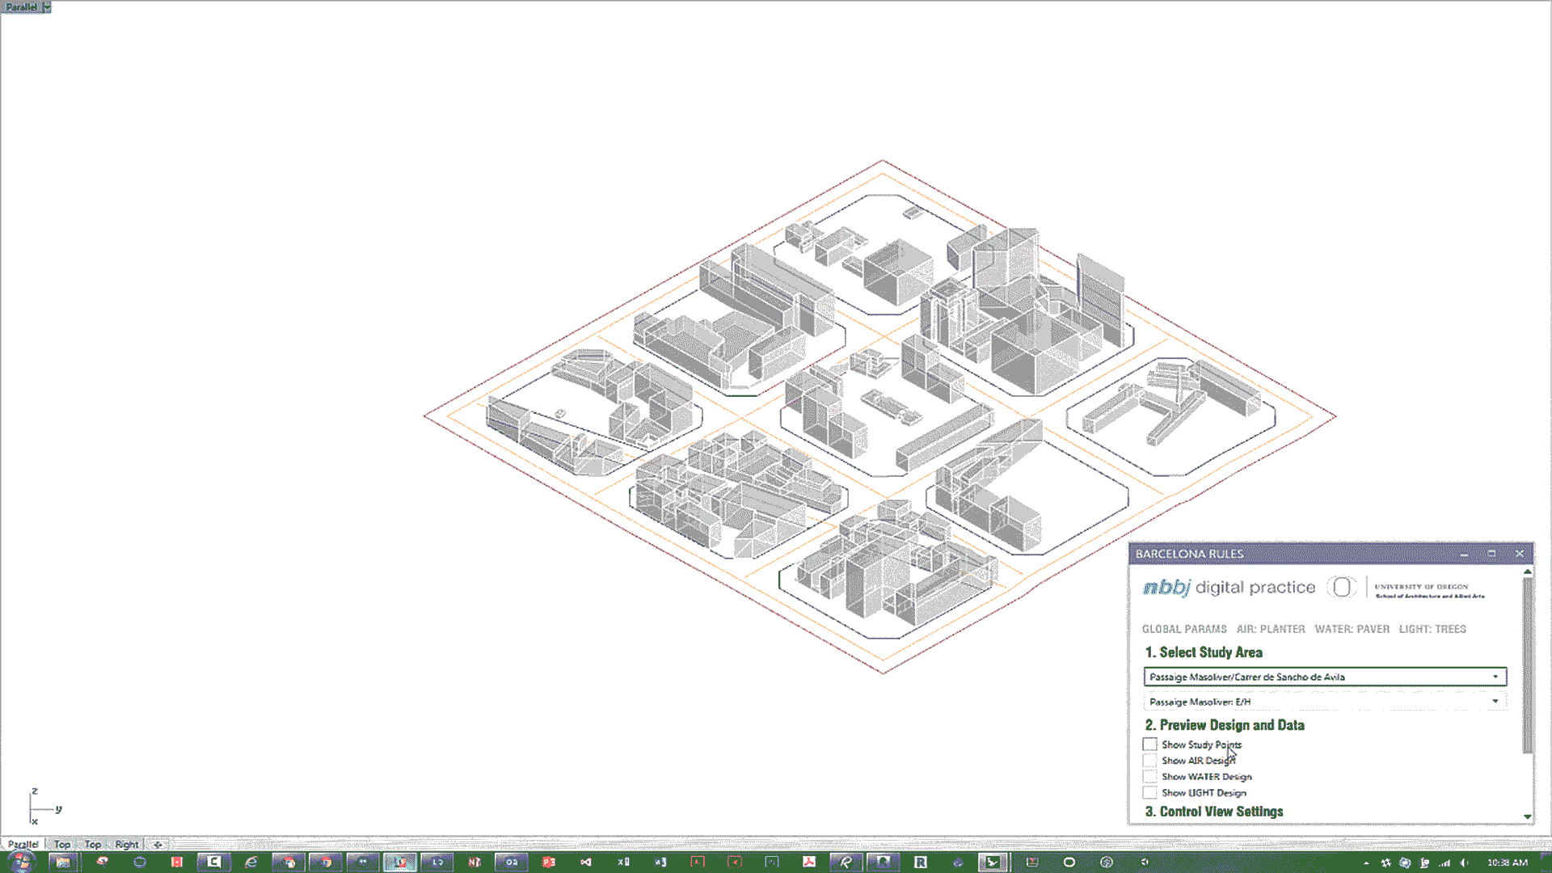This screenshot has width=1552, height=873.
Task: Enable the Show LIGHT Design checkbox
Action: coord(1149,793)
